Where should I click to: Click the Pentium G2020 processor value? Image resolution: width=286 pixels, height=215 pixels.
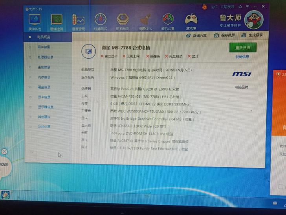(145, 89)
